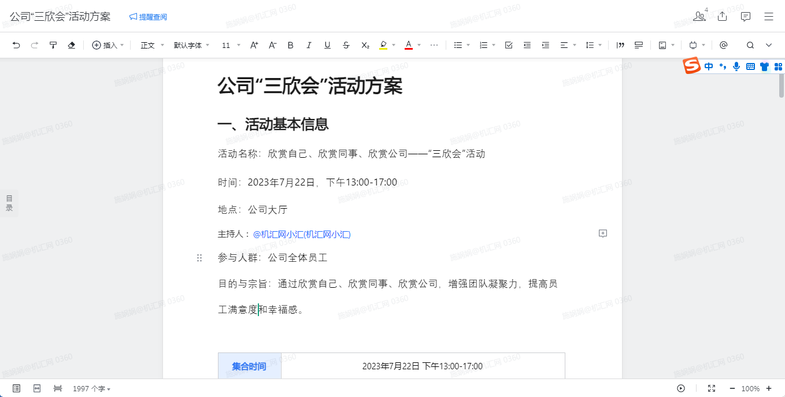Click the Sogou input method S logo
This screenshot has width=785, height=397.
point(691,66)
